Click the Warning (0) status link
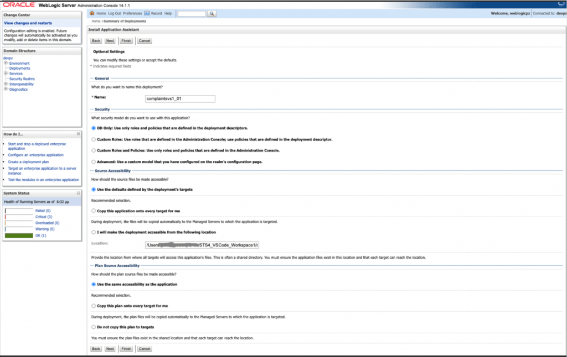Screen dimensions: 567x357 coord(45,229)
